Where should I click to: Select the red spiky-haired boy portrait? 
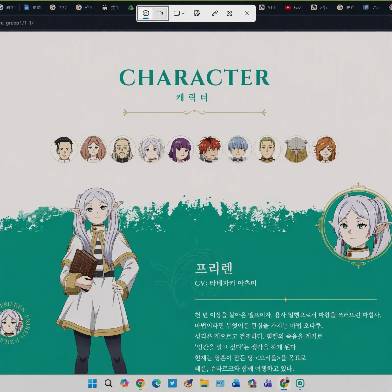pyautogui.click(x=209, y=149)
